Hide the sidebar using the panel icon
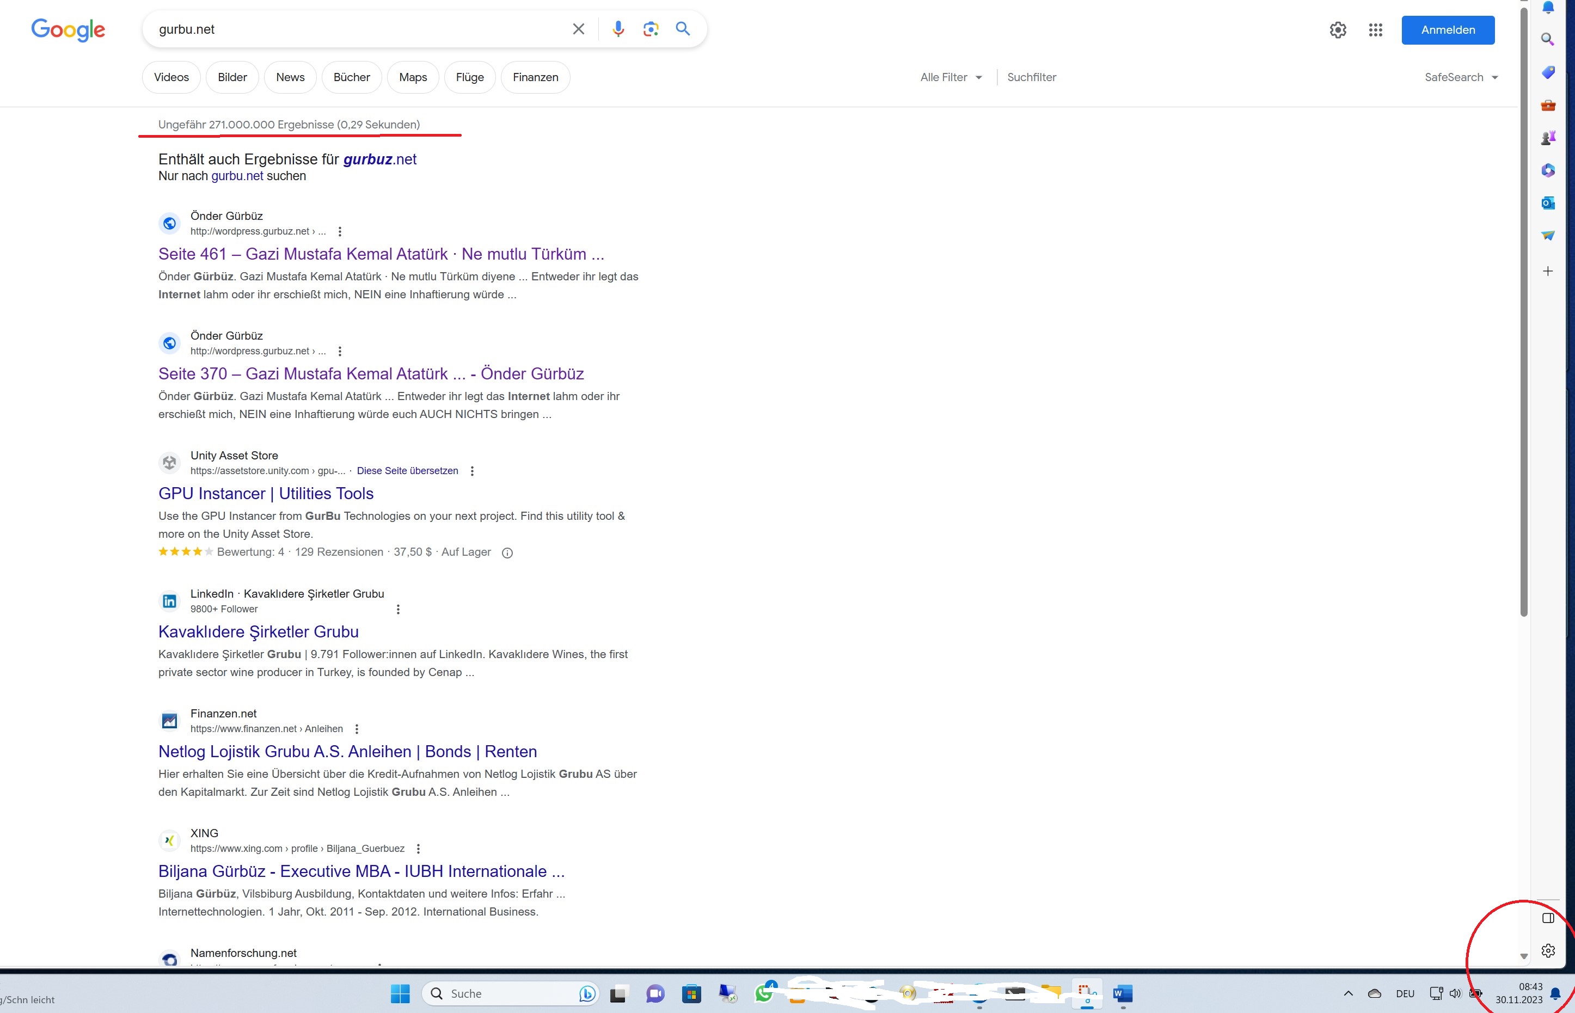1575x1013 pixels. click(1548, 918)
